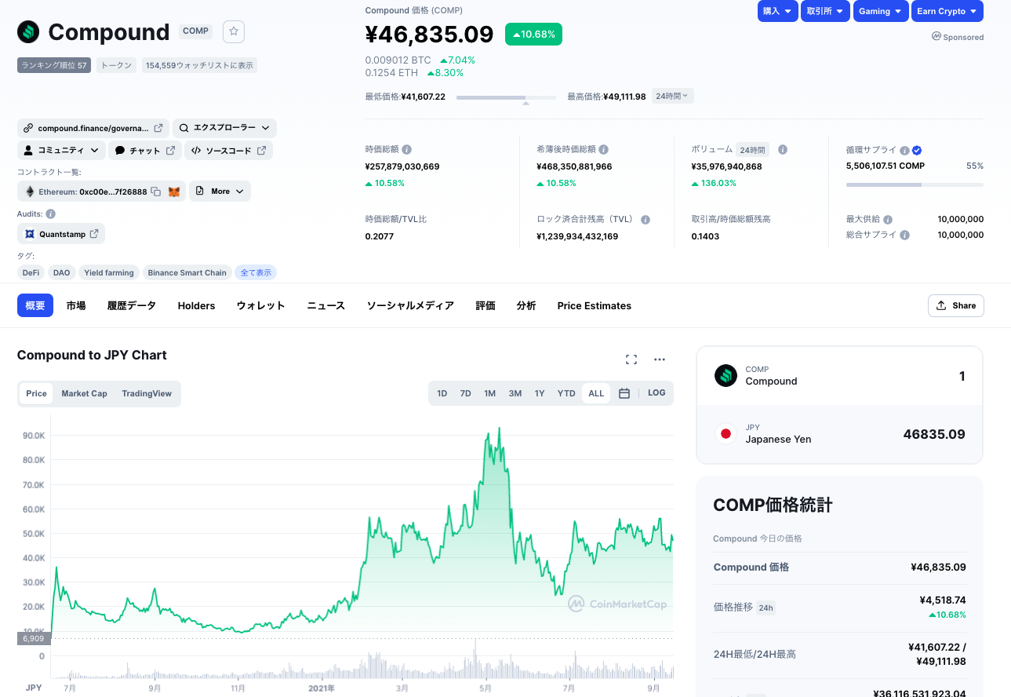Screen dimensions: 1011x697
Task: Expand the More contracts dropdown
Action: pos(220,192)
